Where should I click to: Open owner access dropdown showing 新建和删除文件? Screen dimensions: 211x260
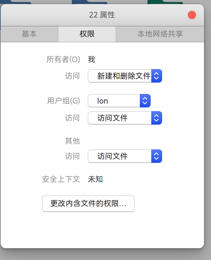coord(125,76)
